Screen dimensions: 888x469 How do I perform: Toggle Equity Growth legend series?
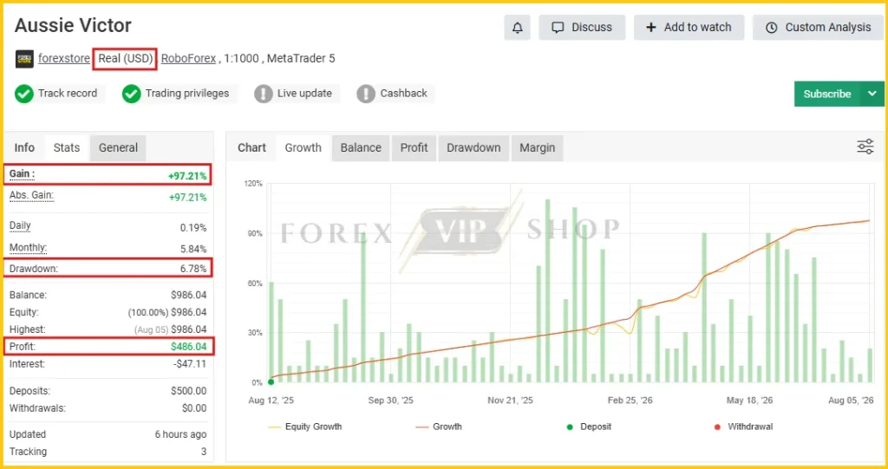point(305,427)
